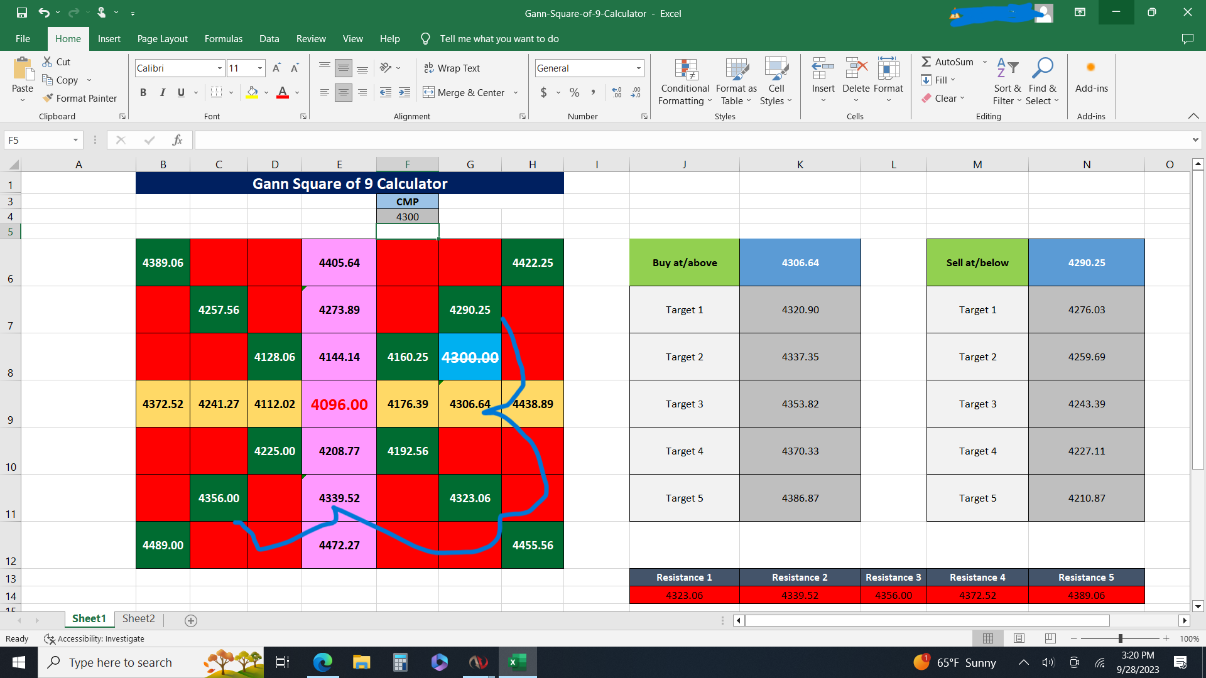Screen dimensions: 1206x678
Task: Switch to the Sheet2 worksheet tab
Action: (x=138, y=619)
